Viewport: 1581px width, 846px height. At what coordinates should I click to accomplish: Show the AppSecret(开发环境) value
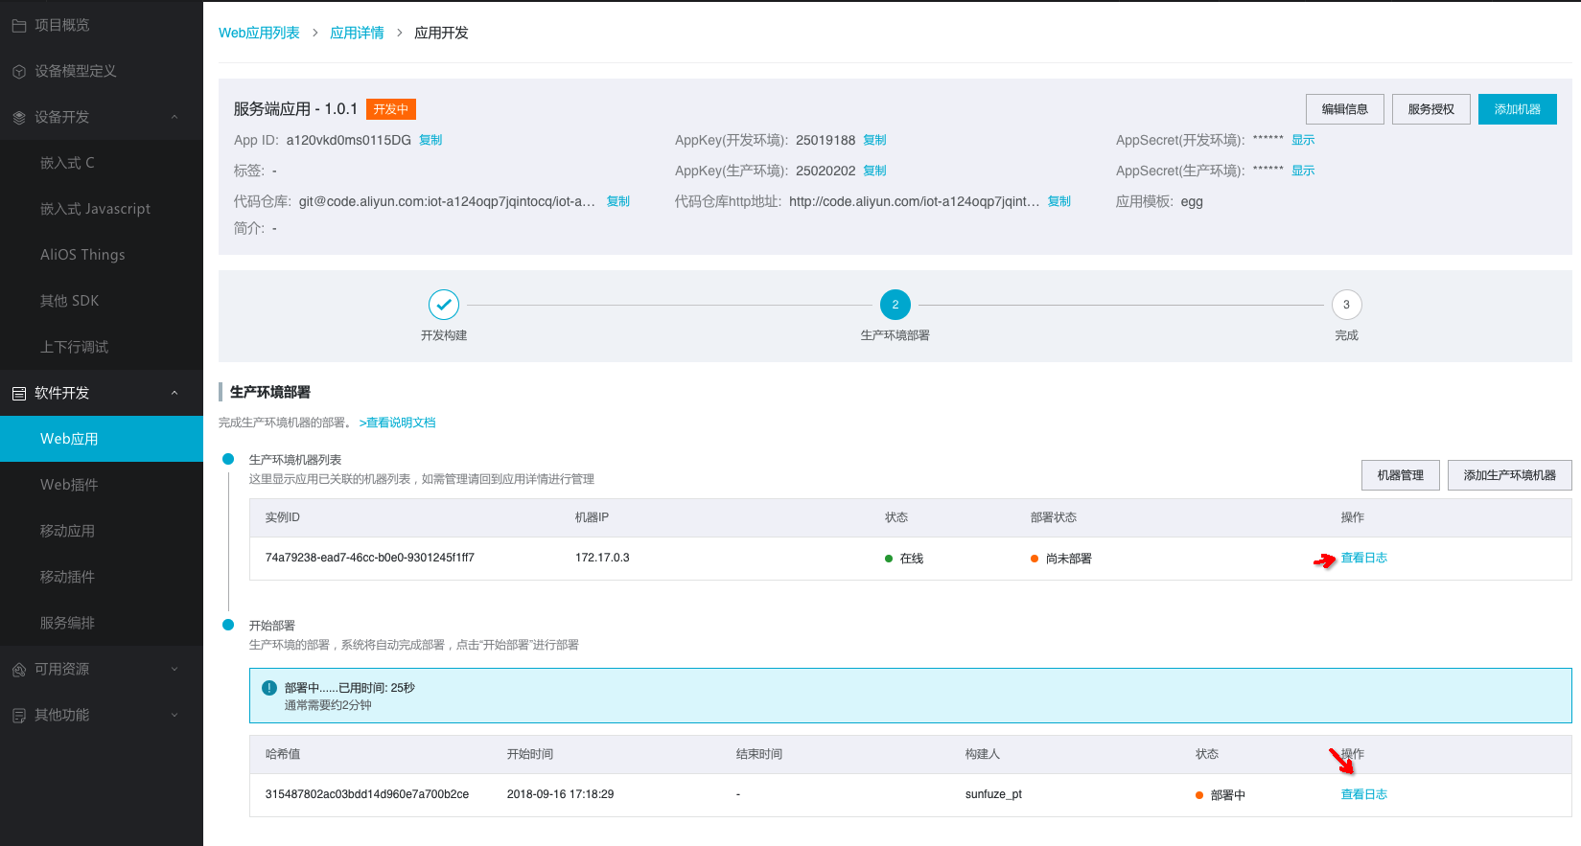1303,140
